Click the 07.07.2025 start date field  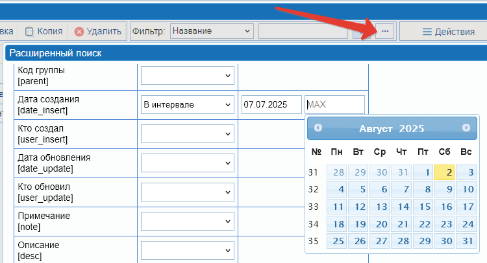click(x=272, y=105)
